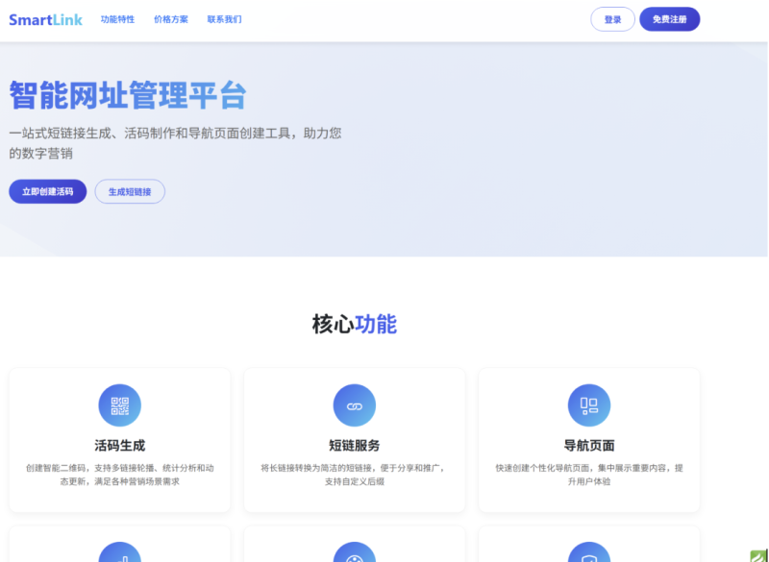Select 联系我们 in the top navigation
The height and width of the screenshot is (562, 769).
coord(225,18)
